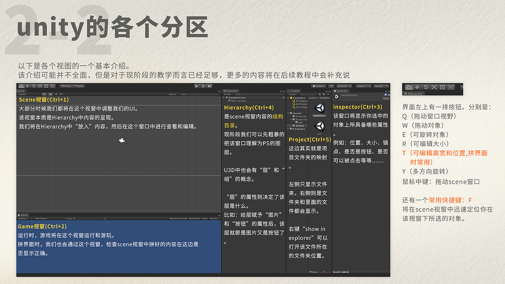Viewport: 505px width, 284px height.
Task: Open the Account dropdown
Action: click(344, 86)
